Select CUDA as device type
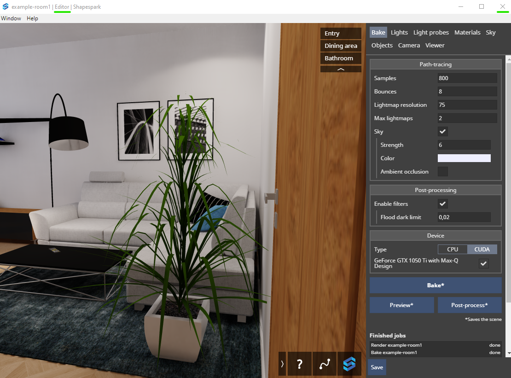This screenshot has height=378, width=511. click(482, 249)
